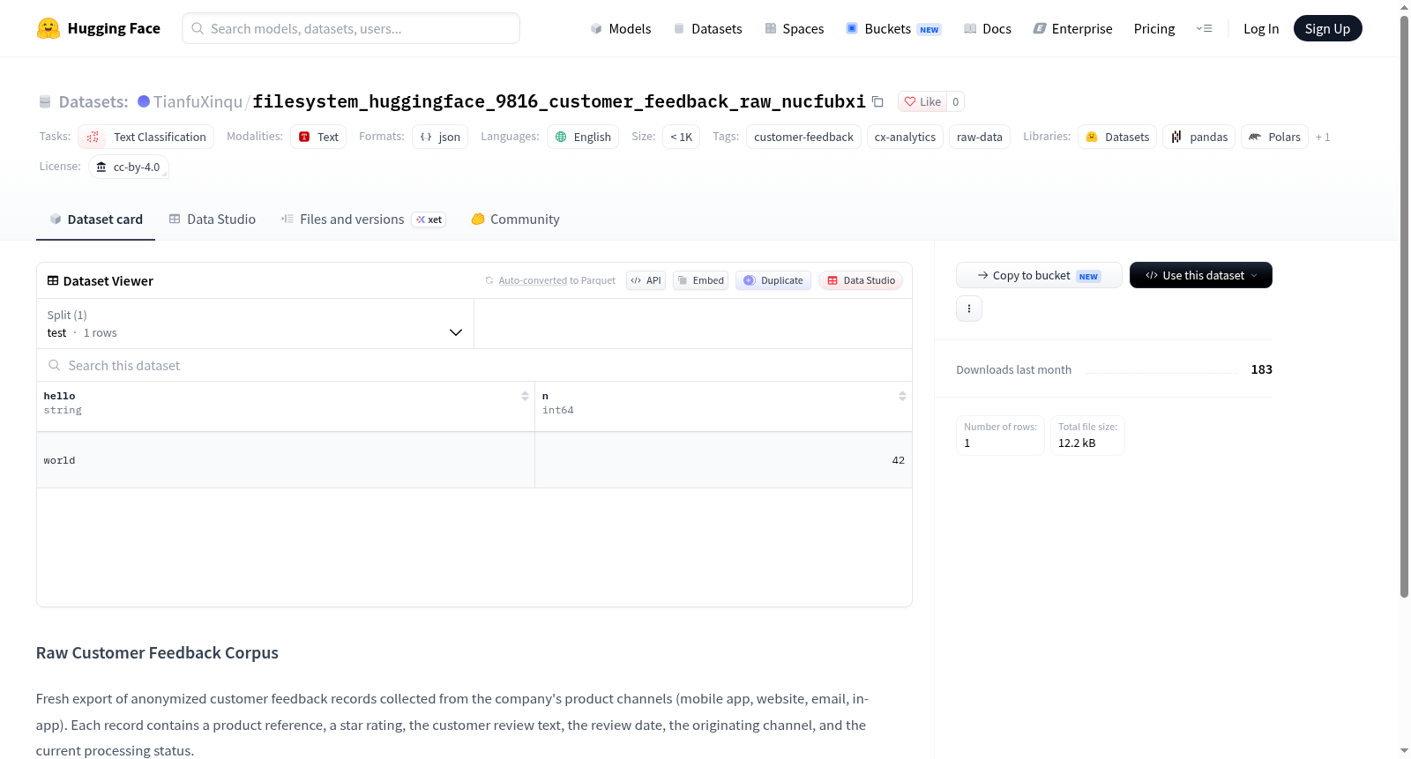Viewport: 1411px width, 759px height.
Task: Open the three-dot more options button
Action: 969,309
